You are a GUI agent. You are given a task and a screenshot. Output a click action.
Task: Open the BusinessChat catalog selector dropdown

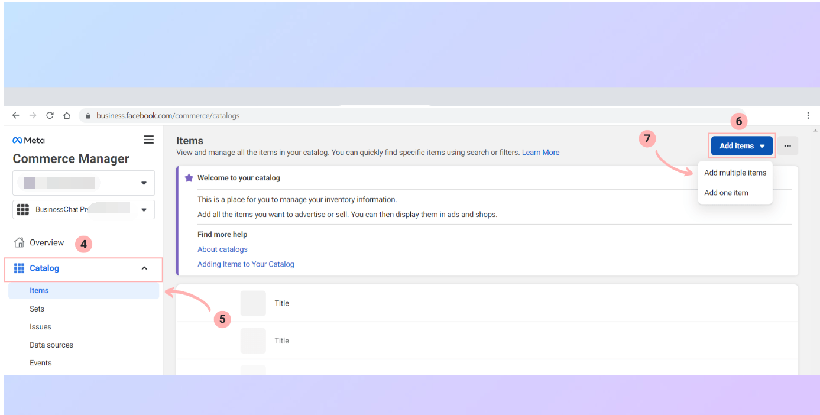tap(83, 209)
